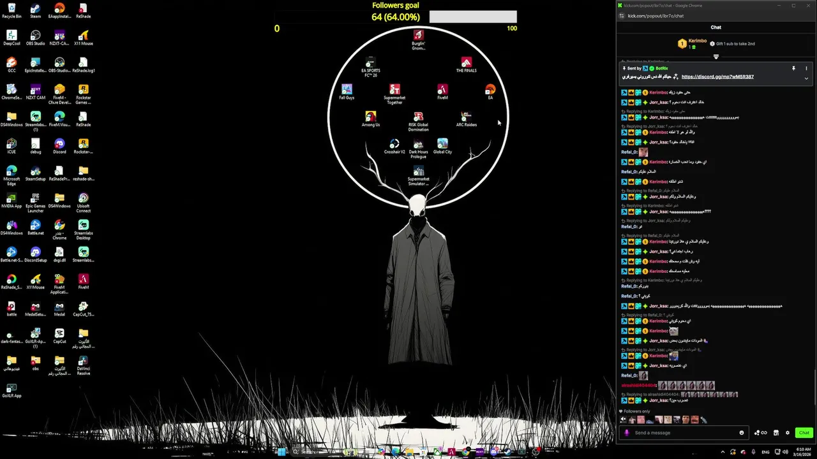Screen dimensions: 817x459
Task: Open the DaVinci Resolve desktop shortcut
Action: [x=83, y=365]
